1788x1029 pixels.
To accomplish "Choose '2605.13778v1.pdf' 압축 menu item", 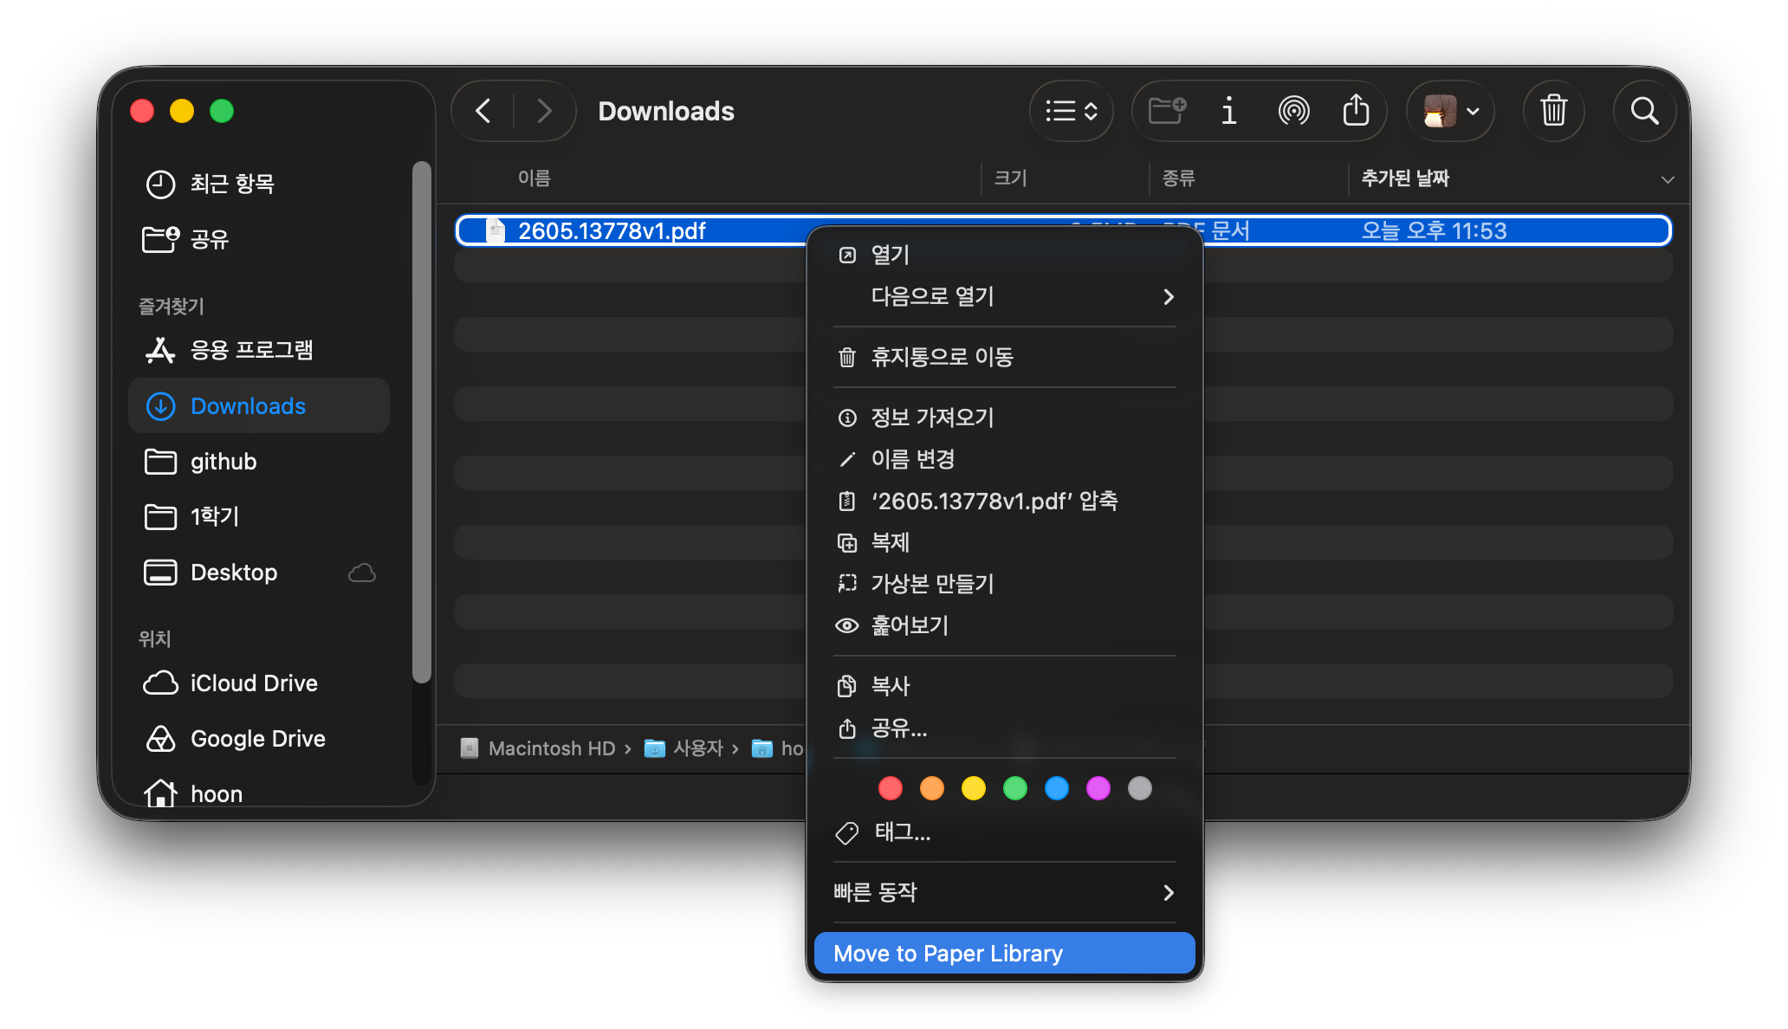I will (x=1005, y=501).
